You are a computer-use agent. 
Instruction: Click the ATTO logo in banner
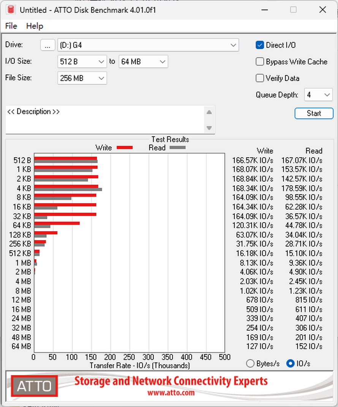click(x=34, y=386)
